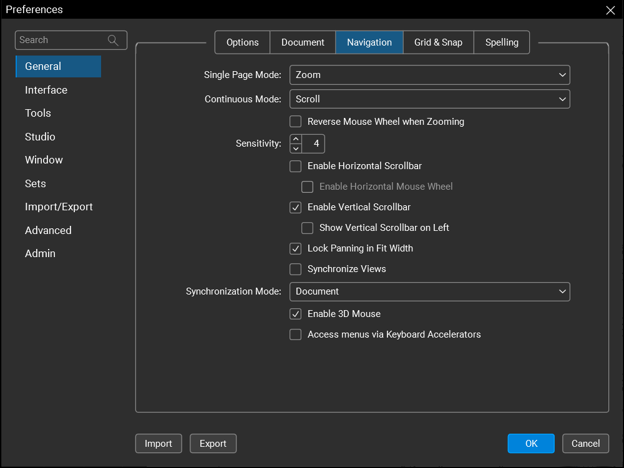Click the Search preferences field

61,41
